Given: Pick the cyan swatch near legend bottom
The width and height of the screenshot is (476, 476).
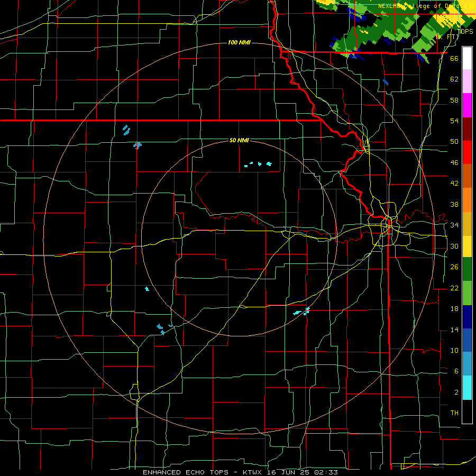Looking at the screenshot, I should (467, 388).
